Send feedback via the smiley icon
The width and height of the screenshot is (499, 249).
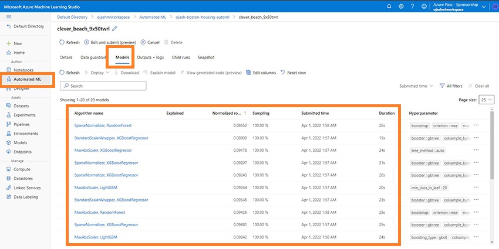pos(424,6)
